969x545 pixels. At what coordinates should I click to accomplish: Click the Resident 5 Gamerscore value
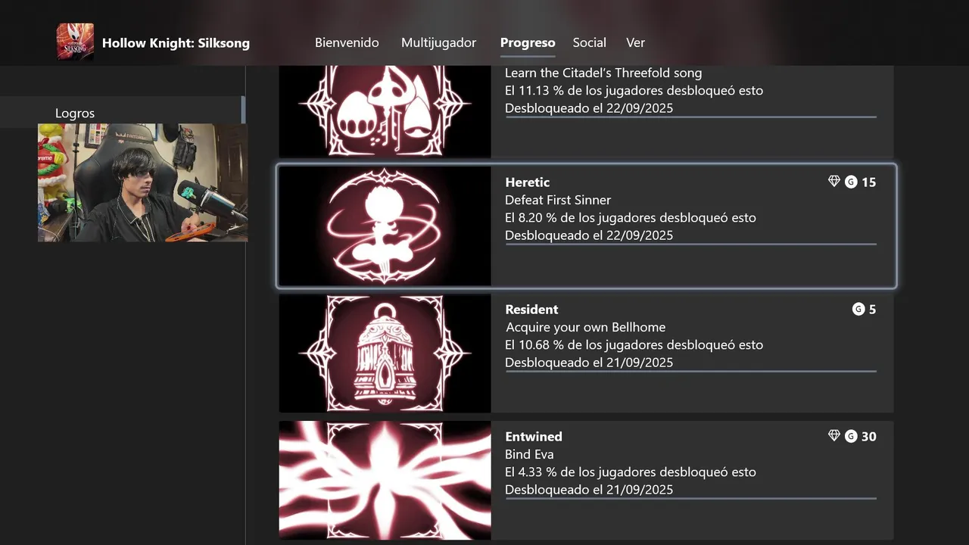coord(873,310)
